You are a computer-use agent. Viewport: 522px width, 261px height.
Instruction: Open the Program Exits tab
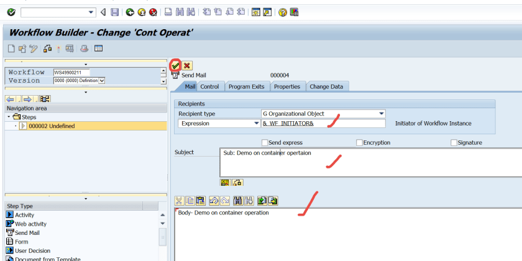[x=247, y=86]
